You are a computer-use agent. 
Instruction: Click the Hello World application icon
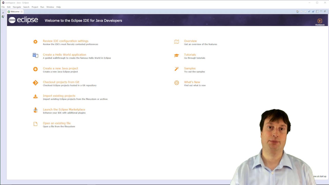coord(35,55)
